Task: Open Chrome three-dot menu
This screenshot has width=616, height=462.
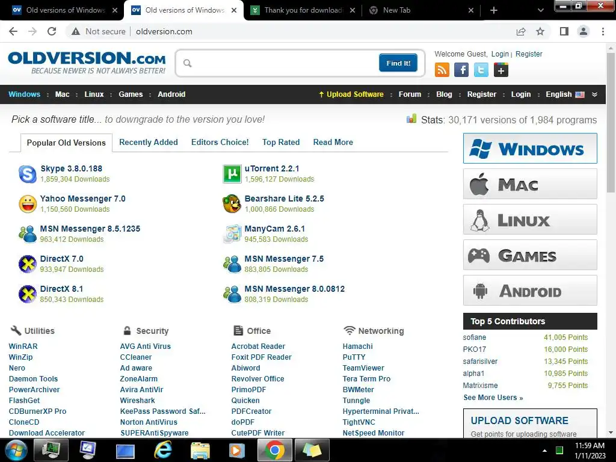Action: pyautogui.click(x=603, y=31)
